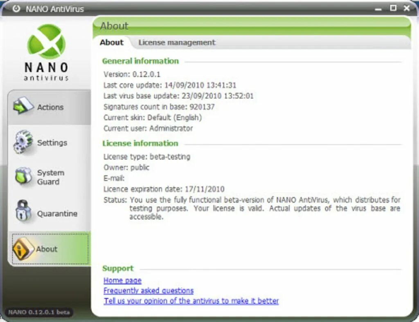The width and height of the screenshot is (419, 322).
Task: Click the NANO 0.12.0.1 beta badge
Action: pos(39,312)
